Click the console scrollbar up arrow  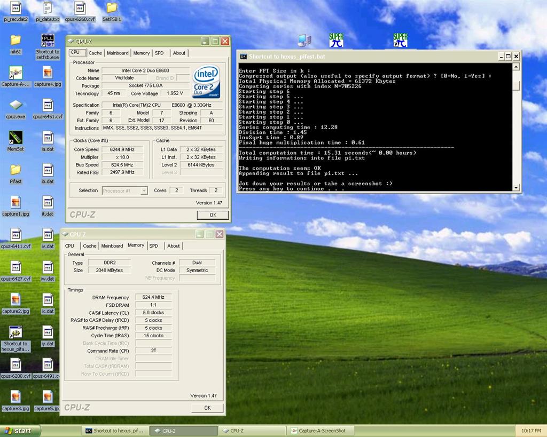click(517, 67)
